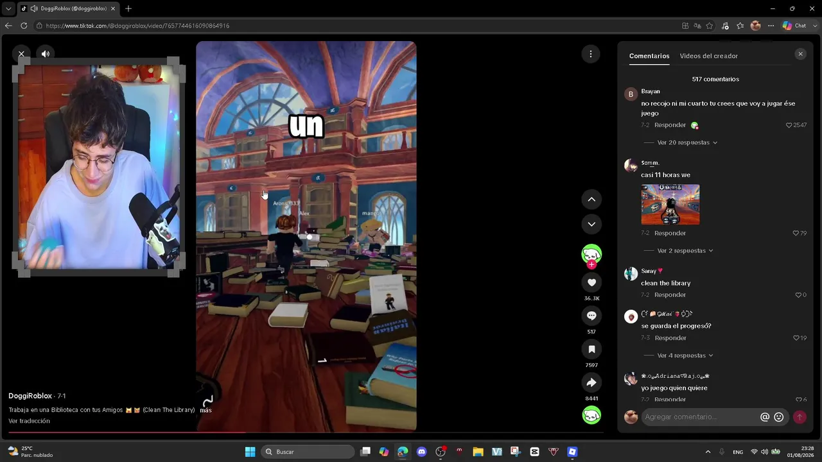Switch to the Videos del creador tab
Image resolution: width=822 pixels, height=462 pixels.
[x=709, y=56]
